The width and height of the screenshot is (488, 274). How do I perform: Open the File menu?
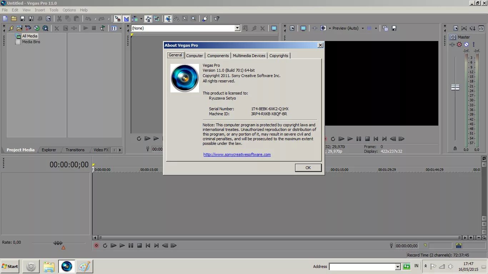5,10
